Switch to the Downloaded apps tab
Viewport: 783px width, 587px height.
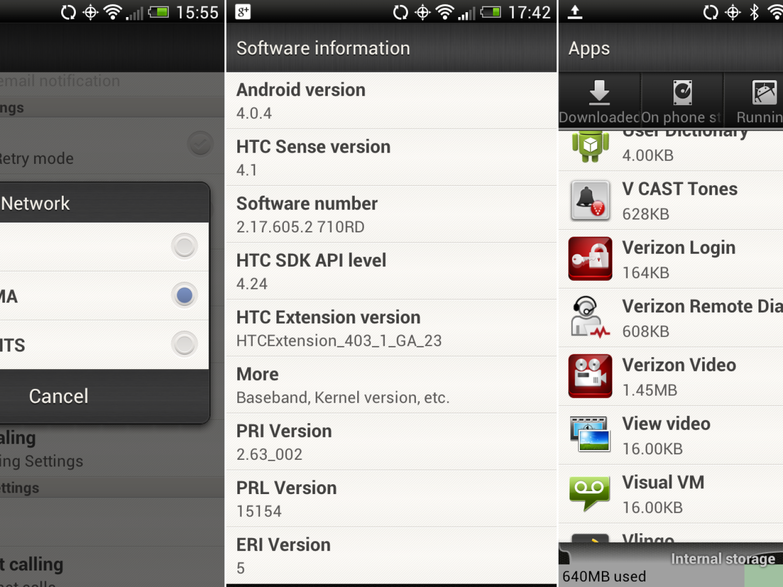[x=599, y=101]
